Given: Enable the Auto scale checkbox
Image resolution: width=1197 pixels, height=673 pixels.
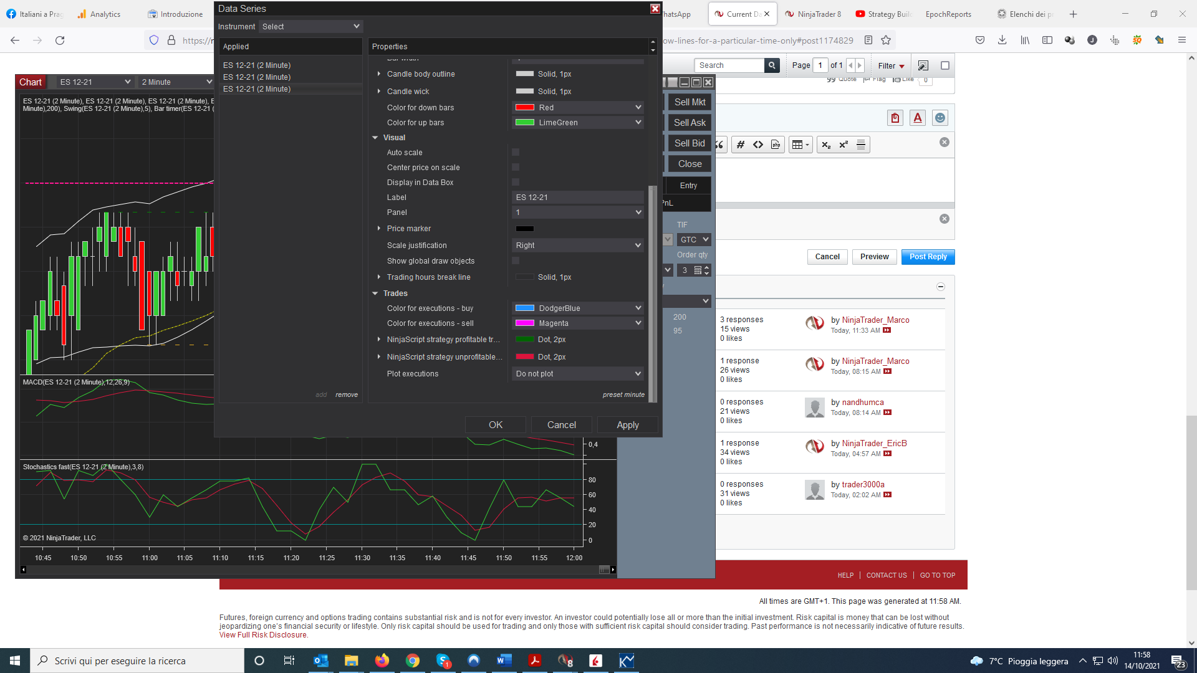Looking at the screenshot, I should tap(516, 153).
